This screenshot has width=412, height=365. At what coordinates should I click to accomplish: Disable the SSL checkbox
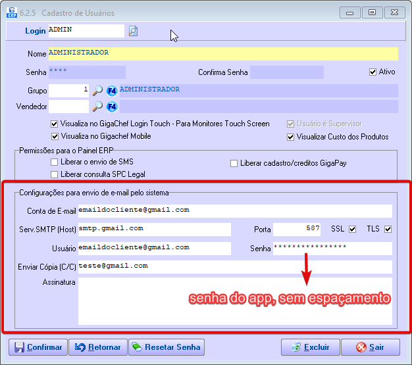click(353, 229)
